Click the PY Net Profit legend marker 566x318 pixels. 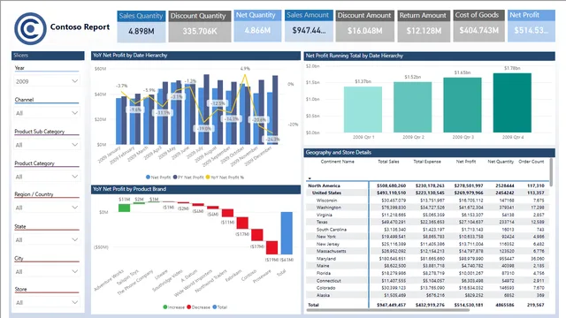(x=175, y=177)
